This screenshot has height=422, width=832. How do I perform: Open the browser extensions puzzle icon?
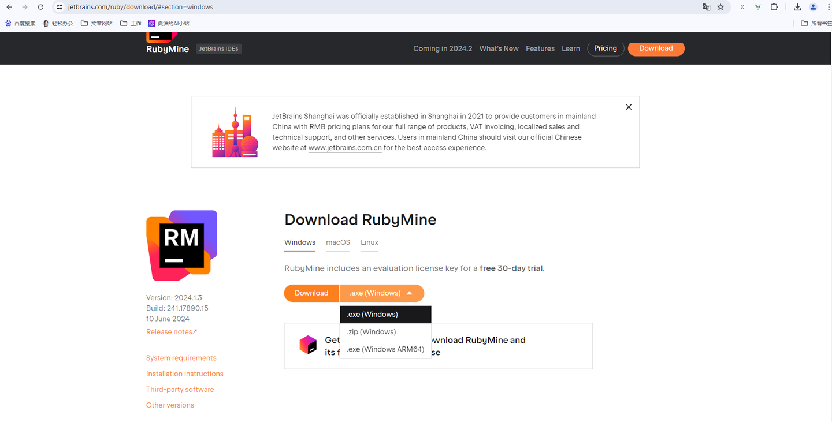(774, 7)
